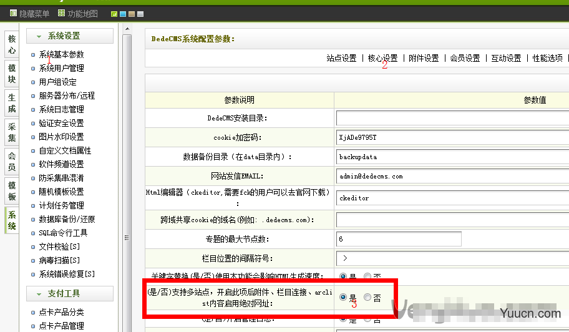Viewport: 569px width, 332px height.
Task: Click the 隐藏菜单 hide-menu icon
Action: pyautogui.click(x=14, y=13)
